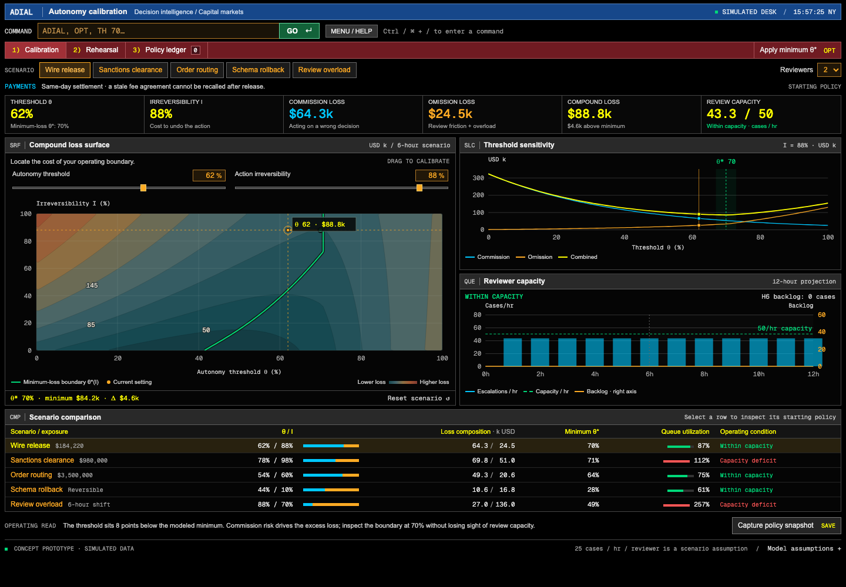Image resolution: width=846 pixels, height=587 pixels.
Task: Click the Capacity / hr legend entry
Action: pos(546,392)
